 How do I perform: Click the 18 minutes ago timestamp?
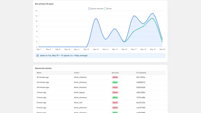point(43,77)
